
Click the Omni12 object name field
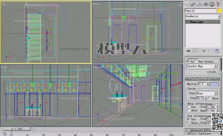tap(200, 11)
